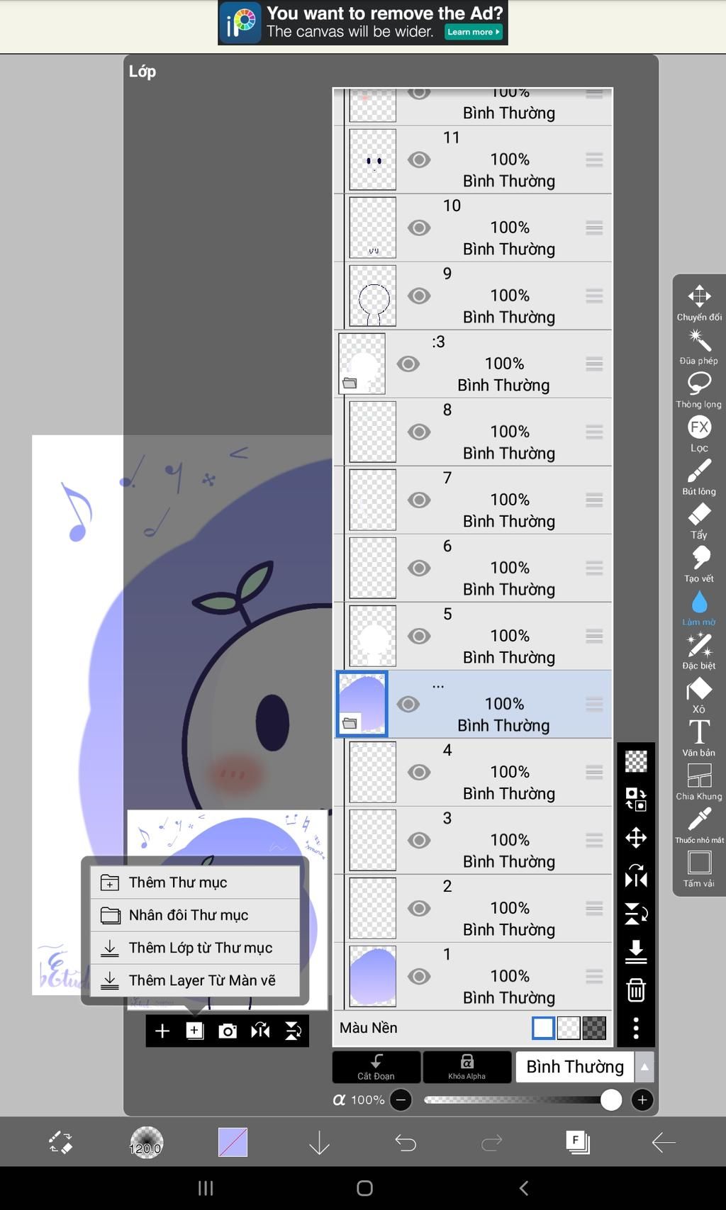Open the current color swatch in bottom bar
The width and height of the screenshot is (726, 1210).
233,1143
